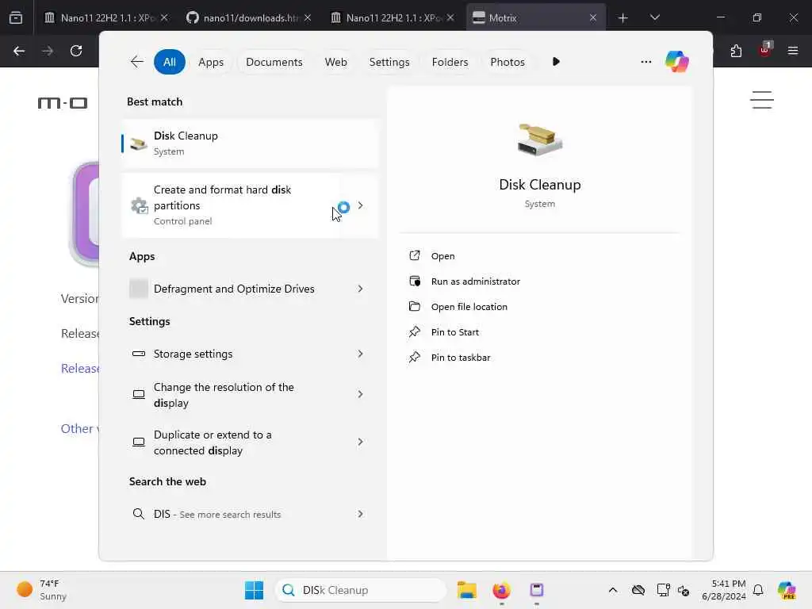Open Firefox hamburger application menu

pos(793,51)
